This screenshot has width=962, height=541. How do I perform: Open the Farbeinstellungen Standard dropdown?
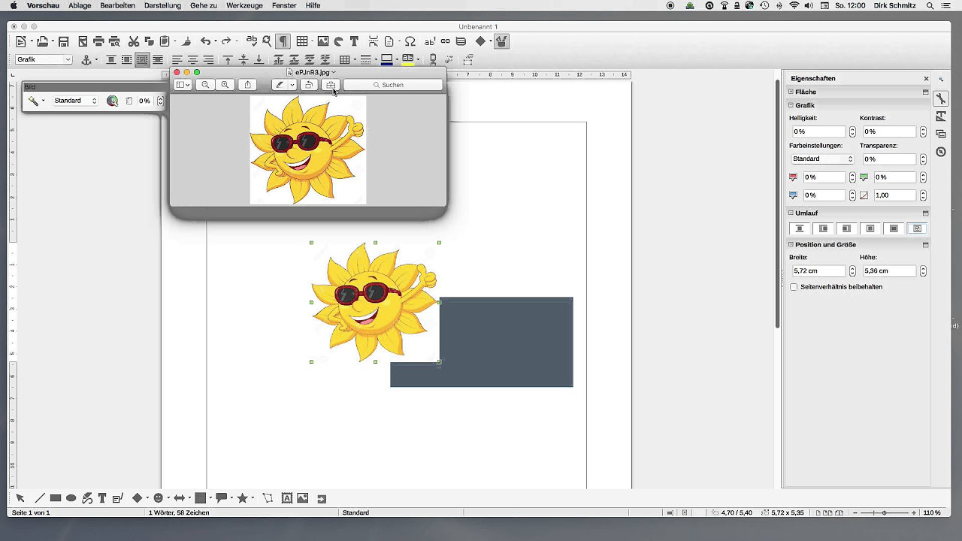(823, 159)
